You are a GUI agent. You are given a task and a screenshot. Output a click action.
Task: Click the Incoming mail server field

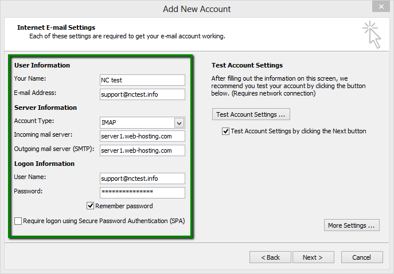pyautogui.click(x=142, y=136)
